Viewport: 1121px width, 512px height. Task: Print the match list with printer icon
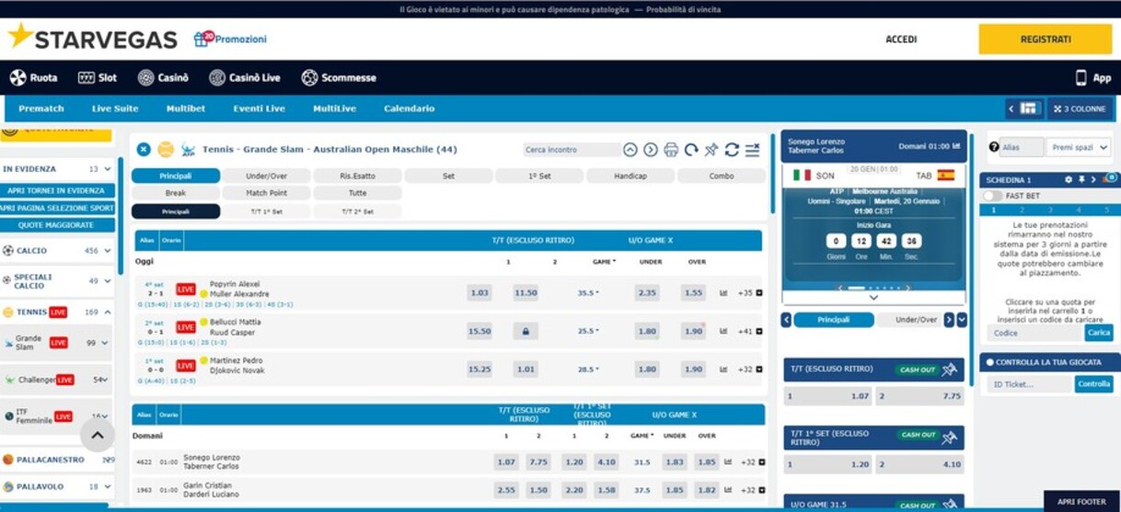(671, 150)
